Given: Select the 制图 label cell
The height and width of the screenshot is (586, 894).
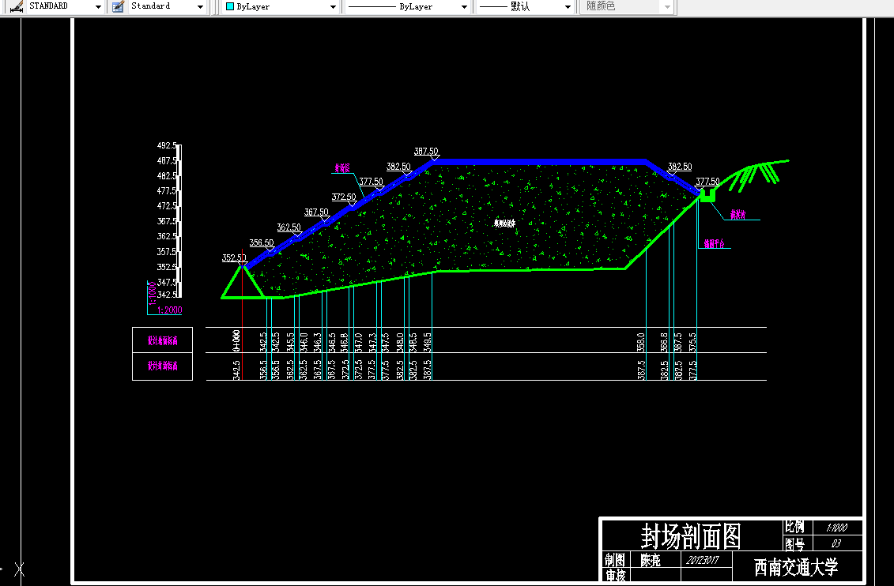Looking at the screenshot, I should tap(615, 560).
